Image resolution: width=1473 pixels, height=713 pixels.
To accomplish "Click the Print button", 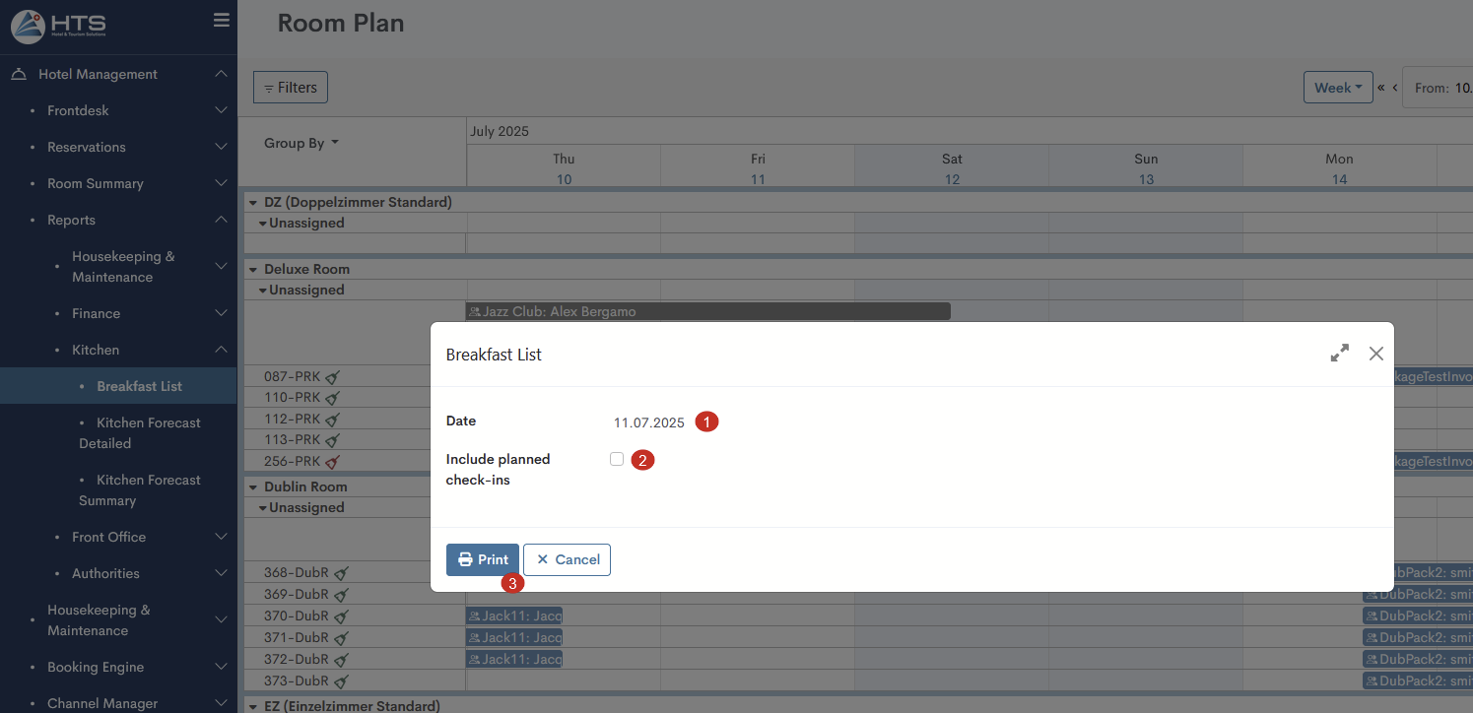I will pos(482,559).
